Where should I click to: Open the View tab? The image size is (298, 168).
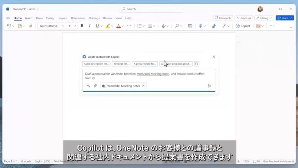point(119,18)
